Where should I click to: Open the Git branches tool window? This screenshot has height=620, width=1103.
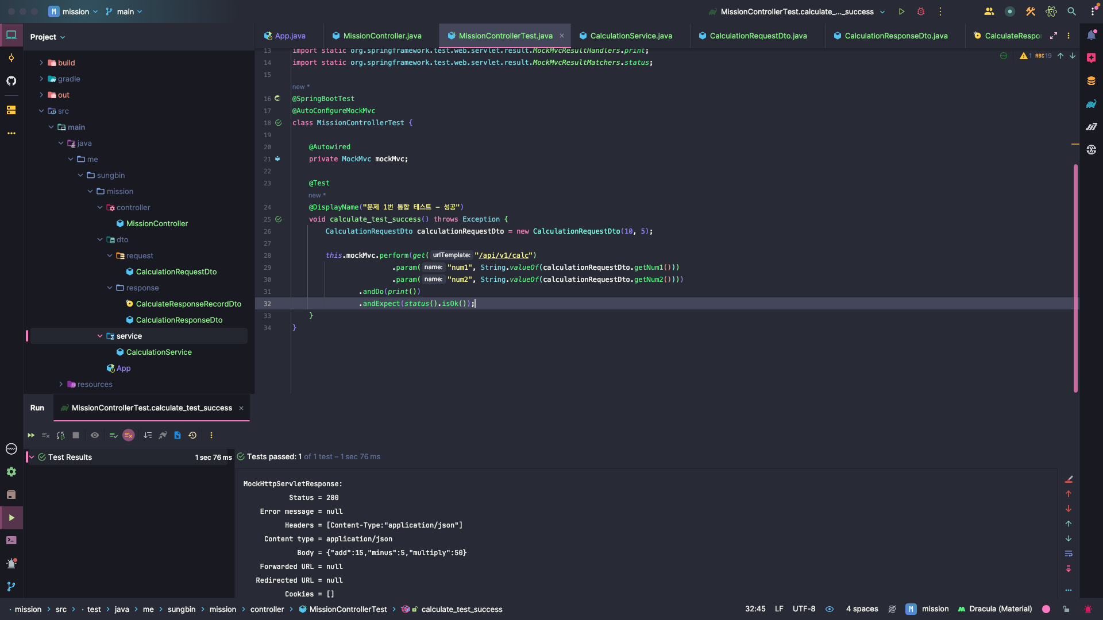tap(11, 587)
